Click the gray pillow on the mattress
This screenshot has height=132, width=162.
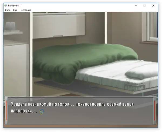tap(141, 72)
